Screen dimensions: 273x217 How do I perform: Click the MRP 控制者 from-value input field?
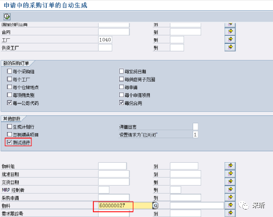[104, 190]
